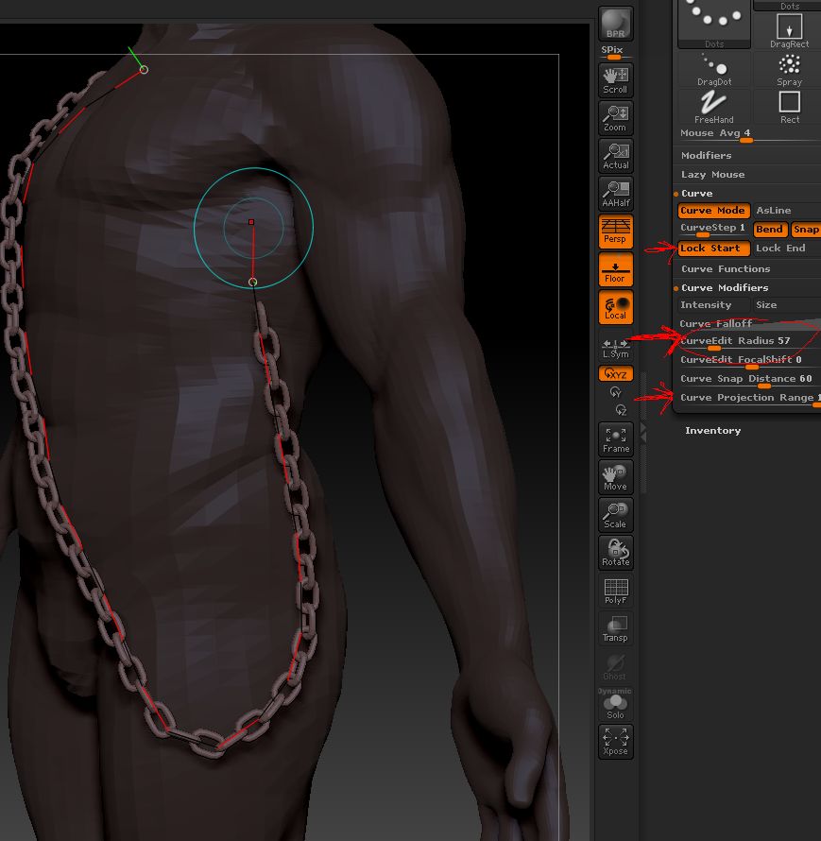Screen dimensions: 821x841
Task: Expand the Curve Functions section
Action: tap(726, 269)
